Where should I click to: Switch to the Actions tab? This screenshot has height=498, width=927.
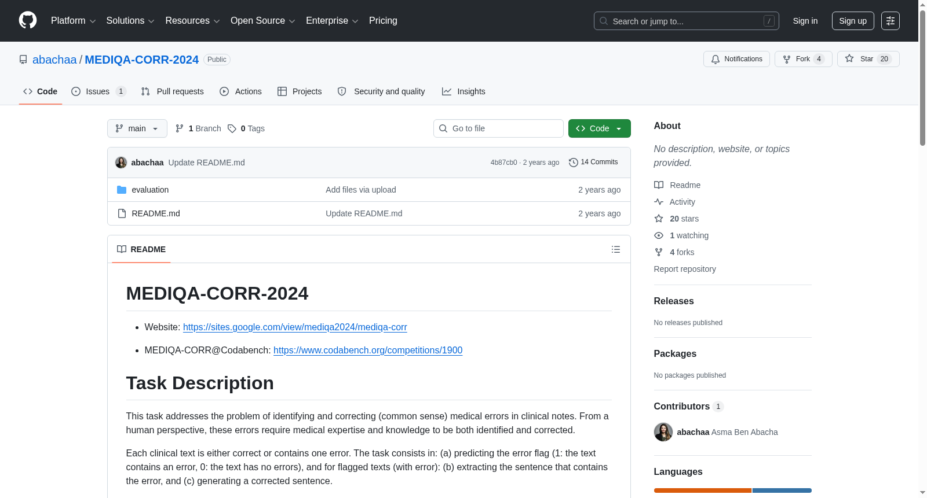point(241,91)
